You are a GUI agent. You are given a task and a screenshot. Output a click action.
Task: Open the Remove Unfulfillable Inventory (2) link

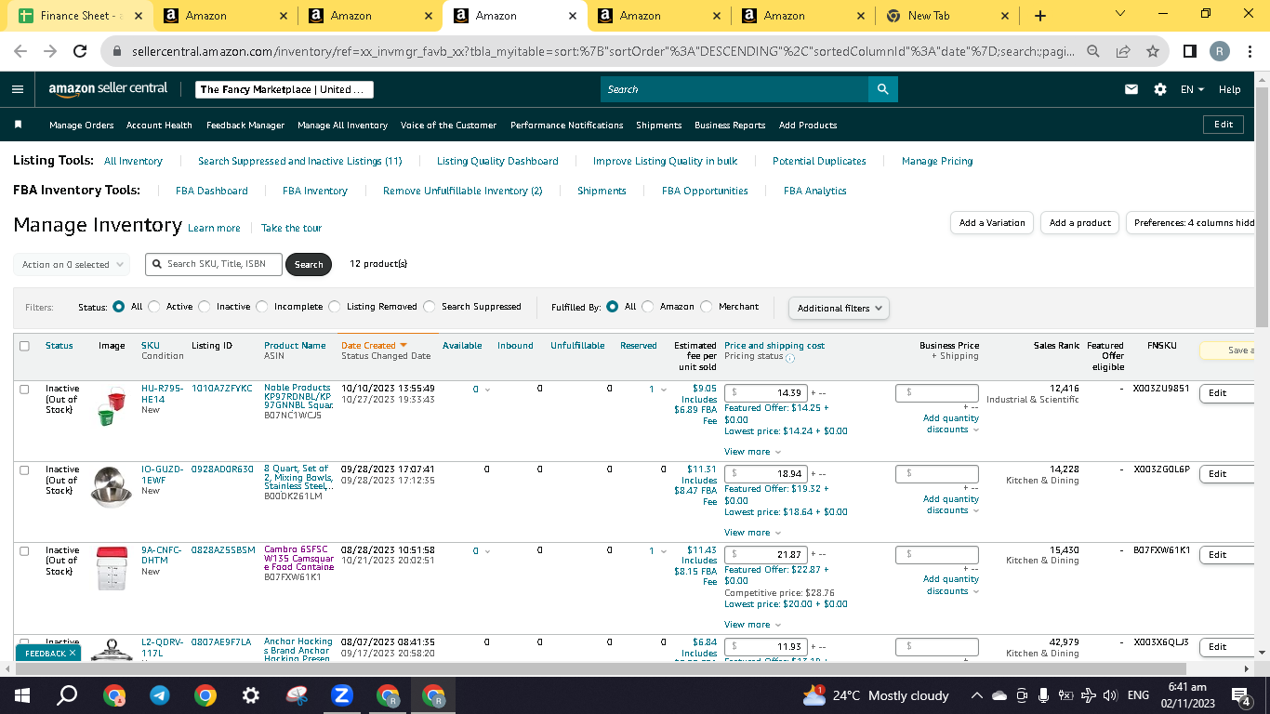pos(462,191)
